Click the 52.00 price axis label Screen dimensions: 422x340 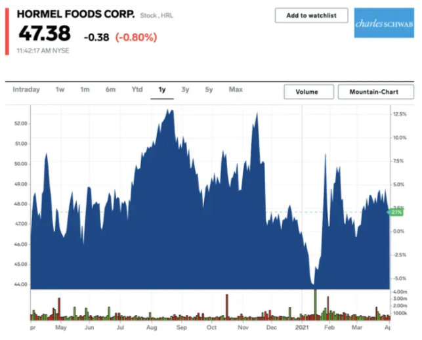[x=21, y=123]
